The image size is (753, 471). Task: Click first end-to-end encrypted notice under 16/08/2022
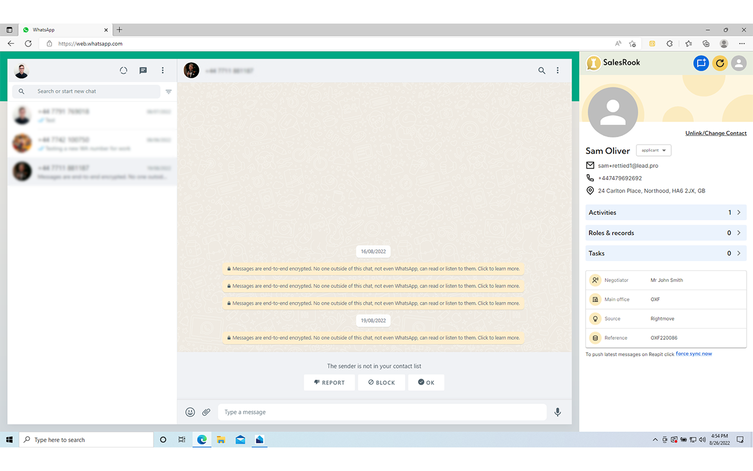pyautogui.click(x=373, y=268)
